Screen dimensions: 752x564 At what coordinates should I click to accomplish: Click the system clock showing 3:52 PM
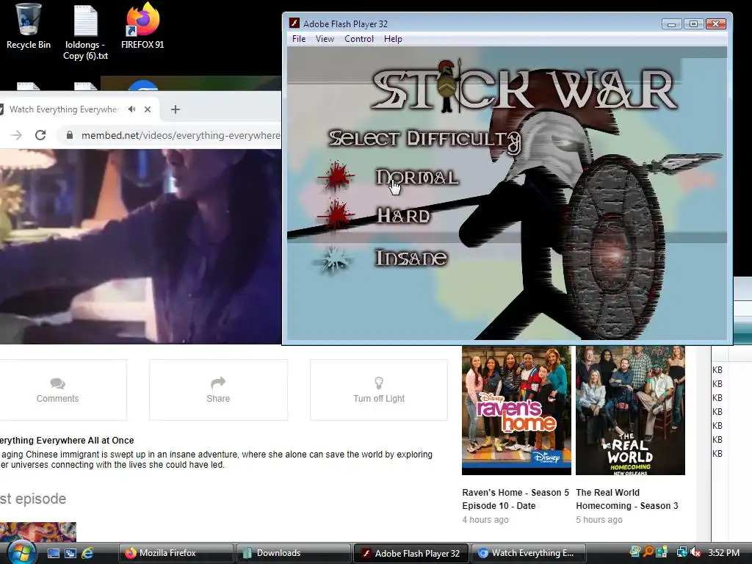pyautogui.click(x=723, y=553)
